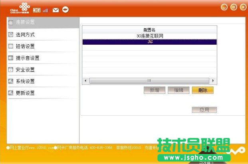The image size is (248, 164).
Task: Select the highlighted 3G profile row
Action: click(150, 42)
